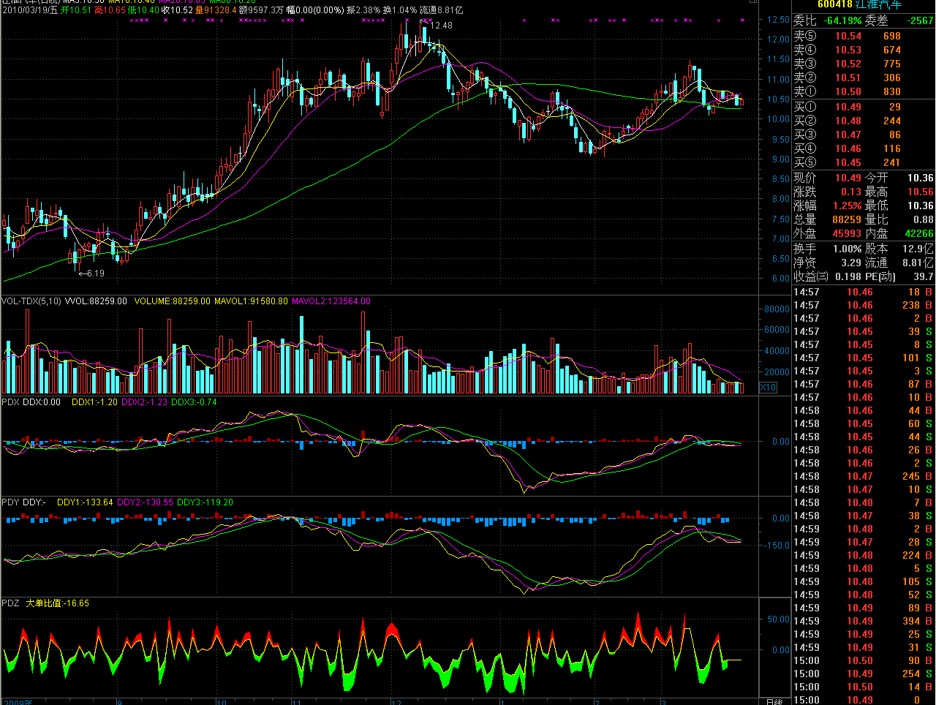This screenshot has height=705, width=936.
Task: Click the 卖④ volume 674
Action: [x=892, y=50]
